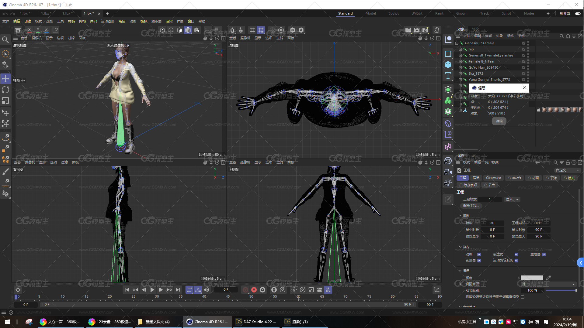584x328 pixels.
Task: Switch to the Sculpt layout tab
Action: (x=393, y=13)
